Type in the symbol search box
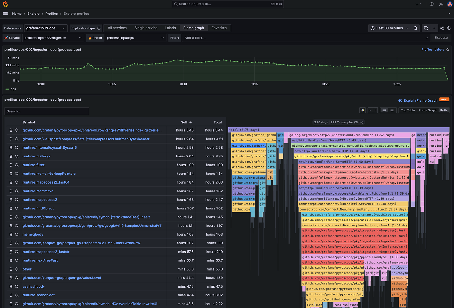Viewport: 454px width, 308px height. click(x=46, y=111)
